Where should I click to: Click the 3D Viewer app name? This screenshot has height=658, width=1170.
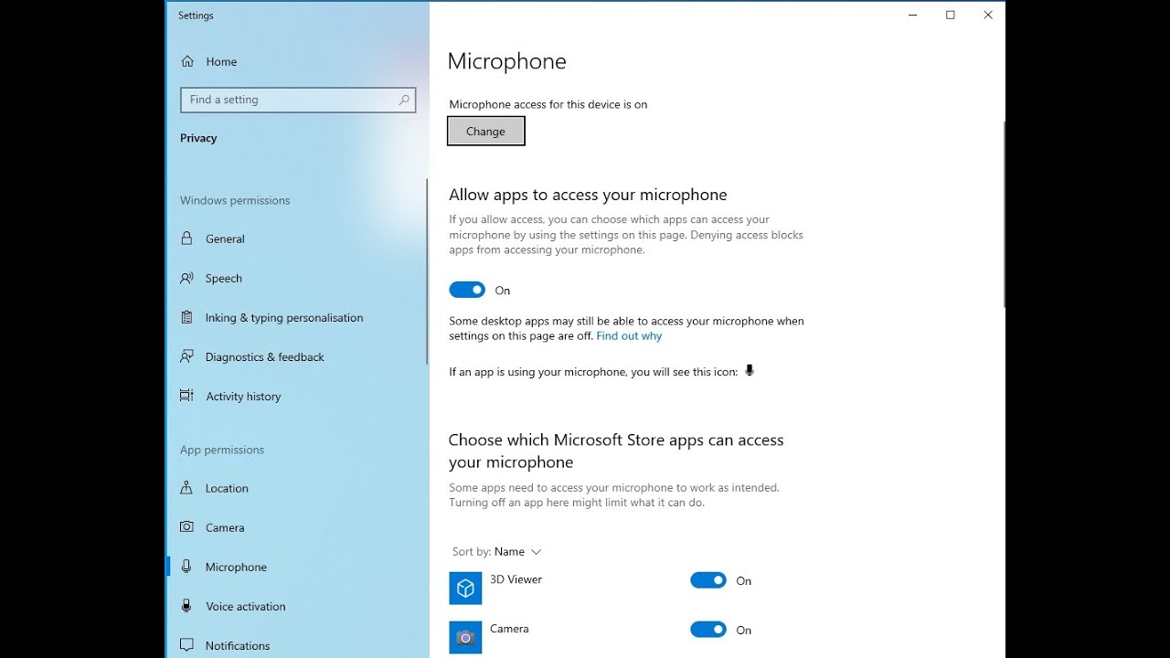pos(516,579)
